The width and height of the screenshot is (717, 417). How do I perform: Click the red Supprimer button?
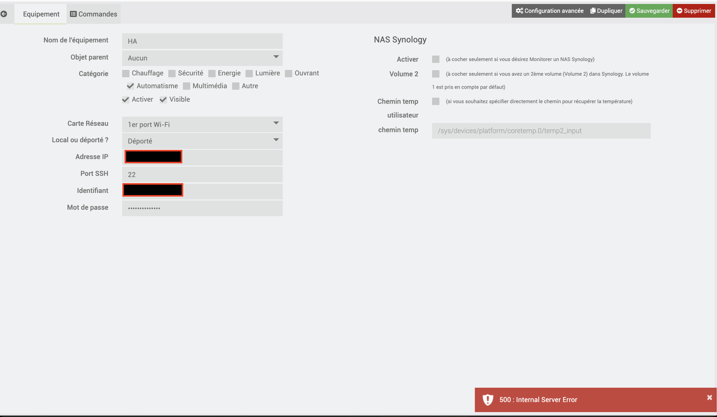pos(694,11)
